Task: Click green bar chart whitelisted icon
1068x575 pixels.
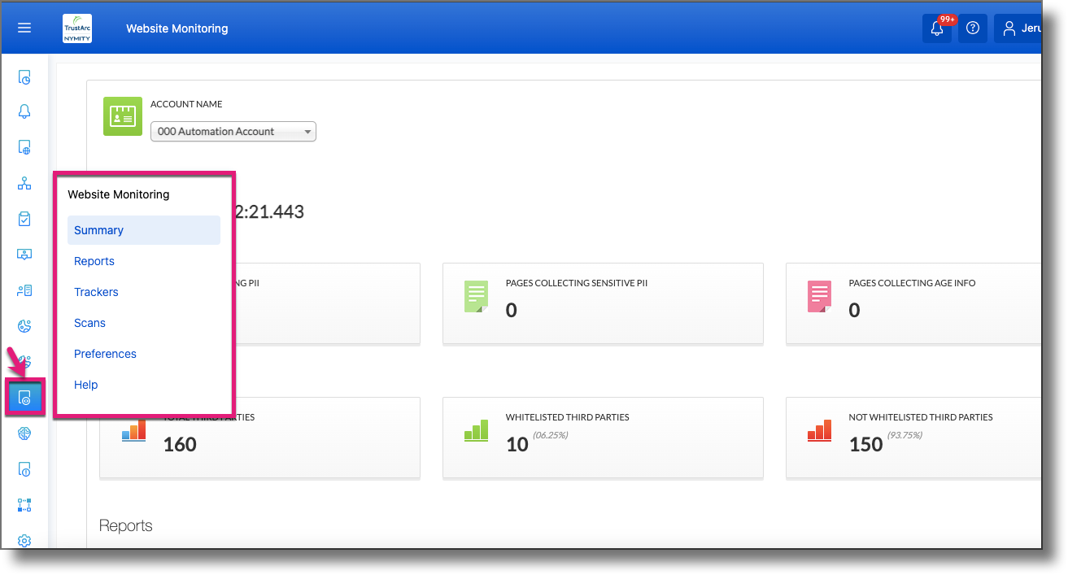Action: [476, 429]
